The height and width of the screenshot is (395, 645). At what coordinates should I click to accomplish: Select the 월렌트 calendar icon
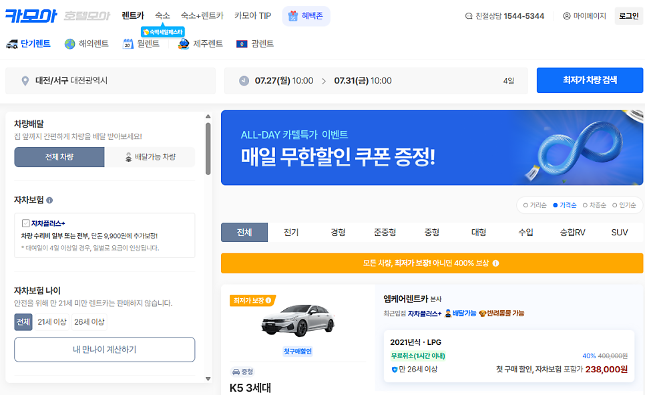tap(128, 44)
